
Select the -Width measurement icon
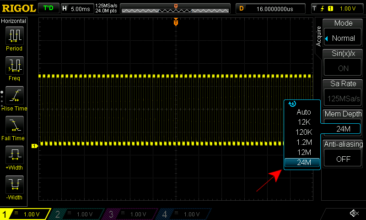[x=15, y=184]
